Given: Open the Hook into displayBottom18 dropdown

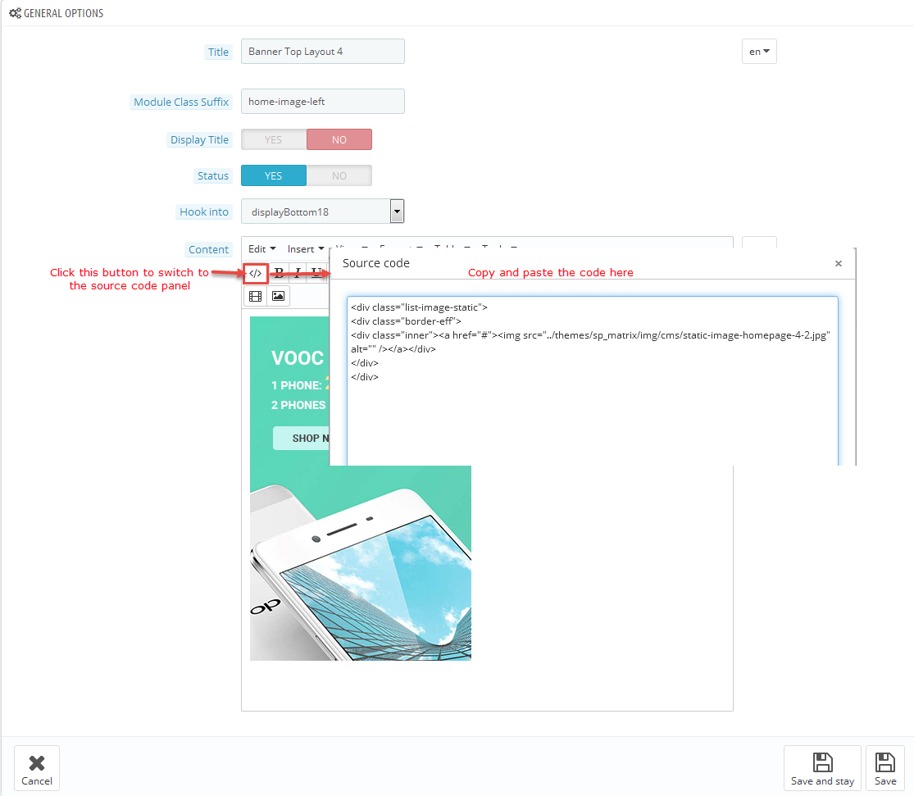Looking at the screenshot, I should [x=322, y=212].
